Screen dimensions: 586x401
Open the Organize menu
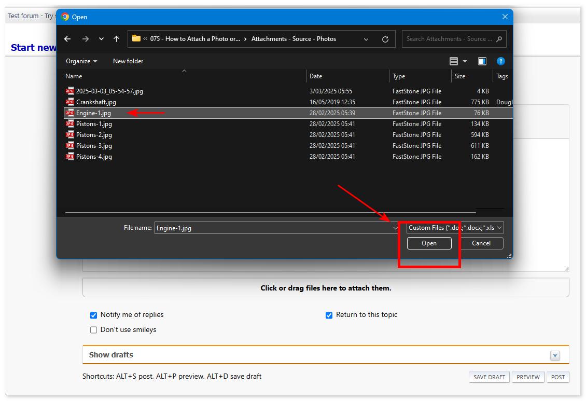[x=80, y=61]
